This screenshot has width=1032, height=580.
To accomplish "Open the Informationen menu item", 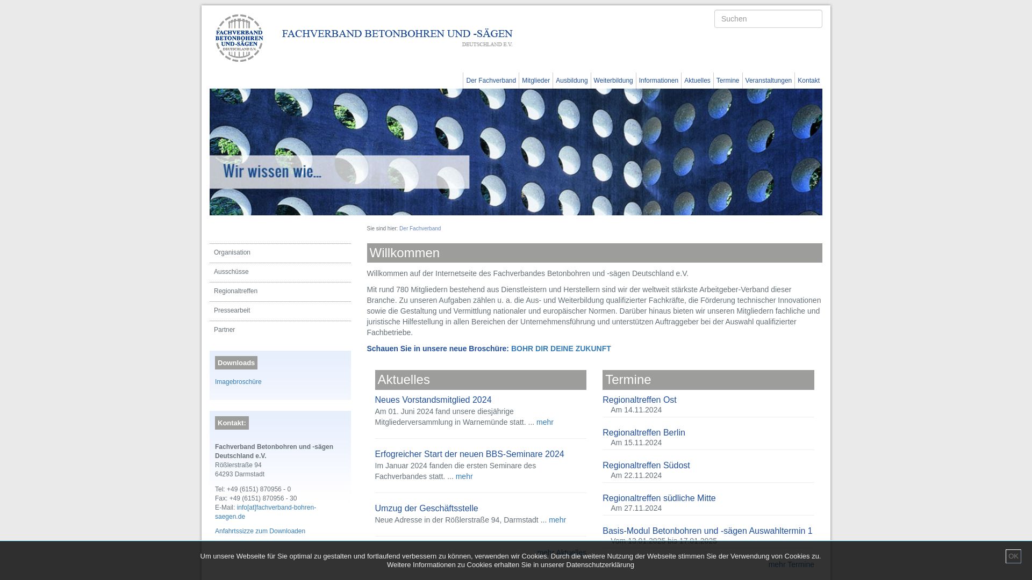I will pyautogui.click(x=658, y=81).
